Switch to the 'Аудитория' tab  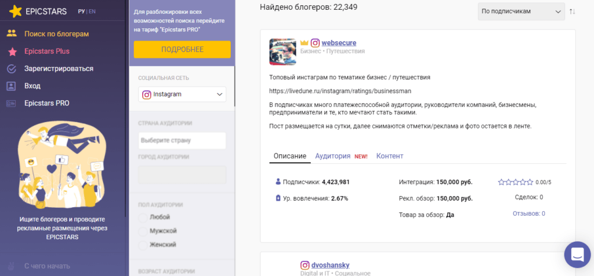tap(332, 156)
